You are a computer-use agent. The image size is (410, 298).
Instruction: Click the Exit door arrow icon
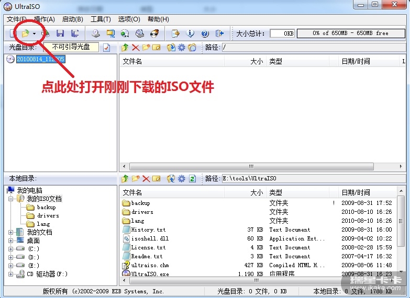(x=219, y=33)
